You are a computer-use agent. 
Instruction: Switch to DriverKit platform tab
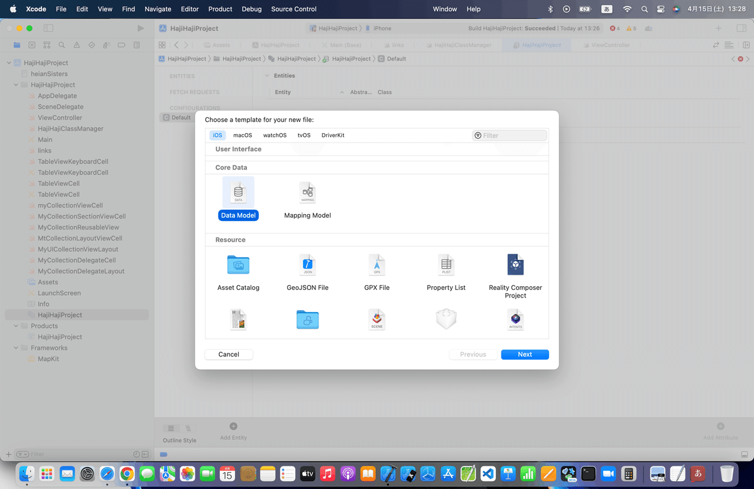click(333, 135)
